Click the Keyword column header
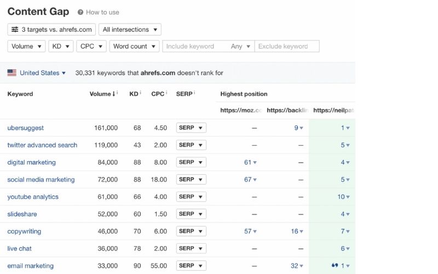Screen dimensions: 438x274 coord(20,94)
